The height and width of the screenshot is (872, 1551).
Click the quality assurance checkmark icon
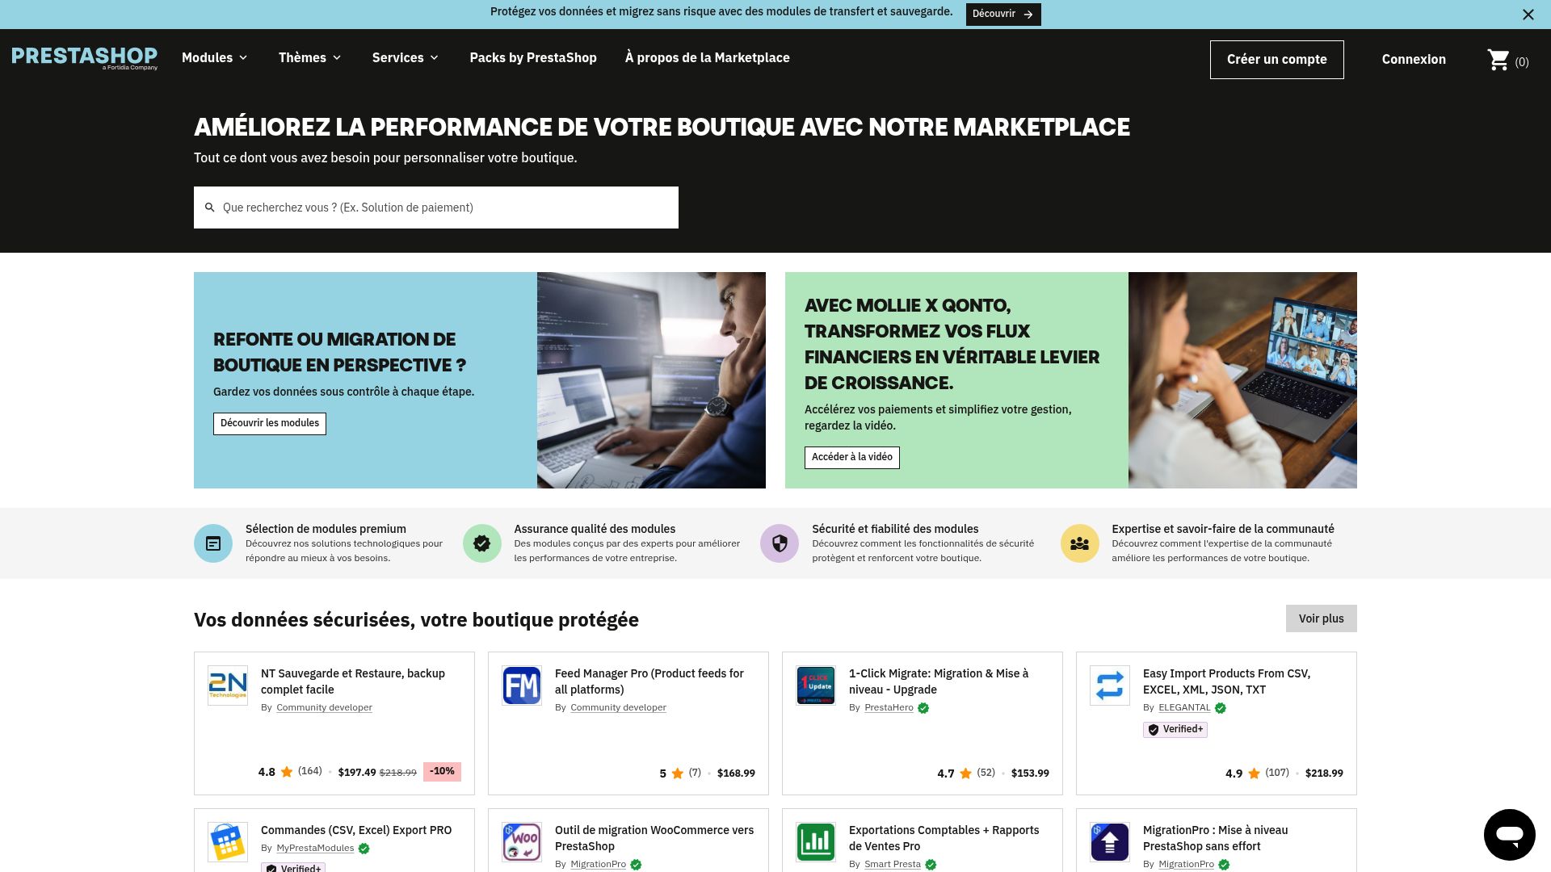[482, 543]
